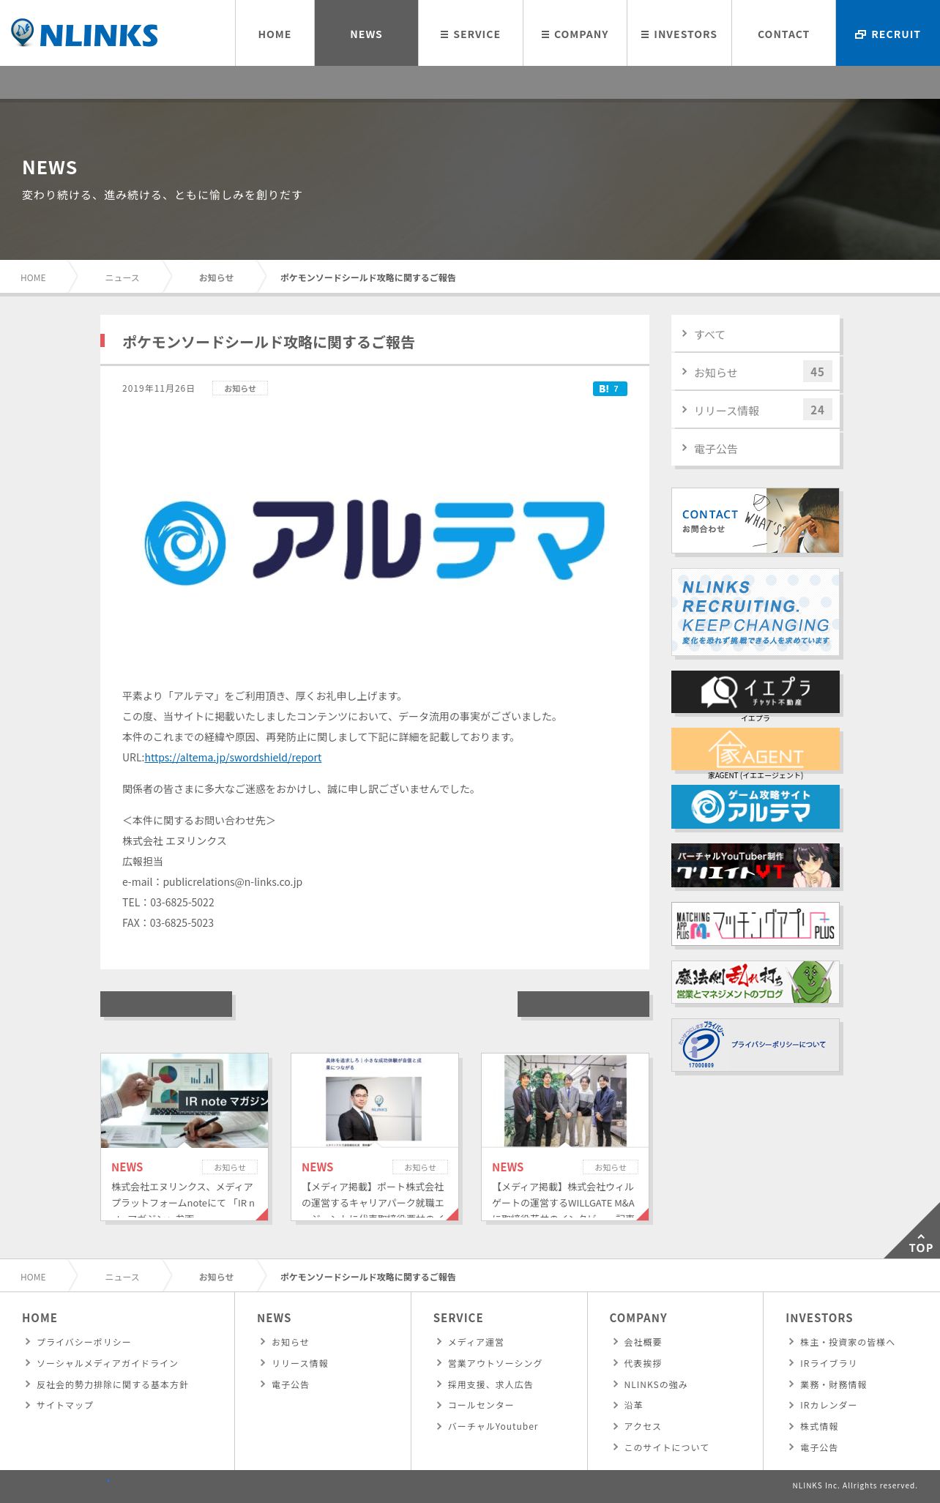Open the プライバシーポリシーについて banner
Screen dimensions: 940x1503
[x=756, y=1045]
